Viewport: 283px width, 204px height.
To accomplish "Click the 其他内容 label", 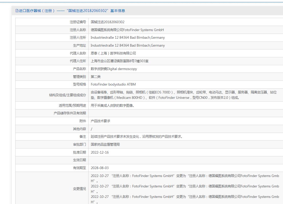I will [79, 129].
